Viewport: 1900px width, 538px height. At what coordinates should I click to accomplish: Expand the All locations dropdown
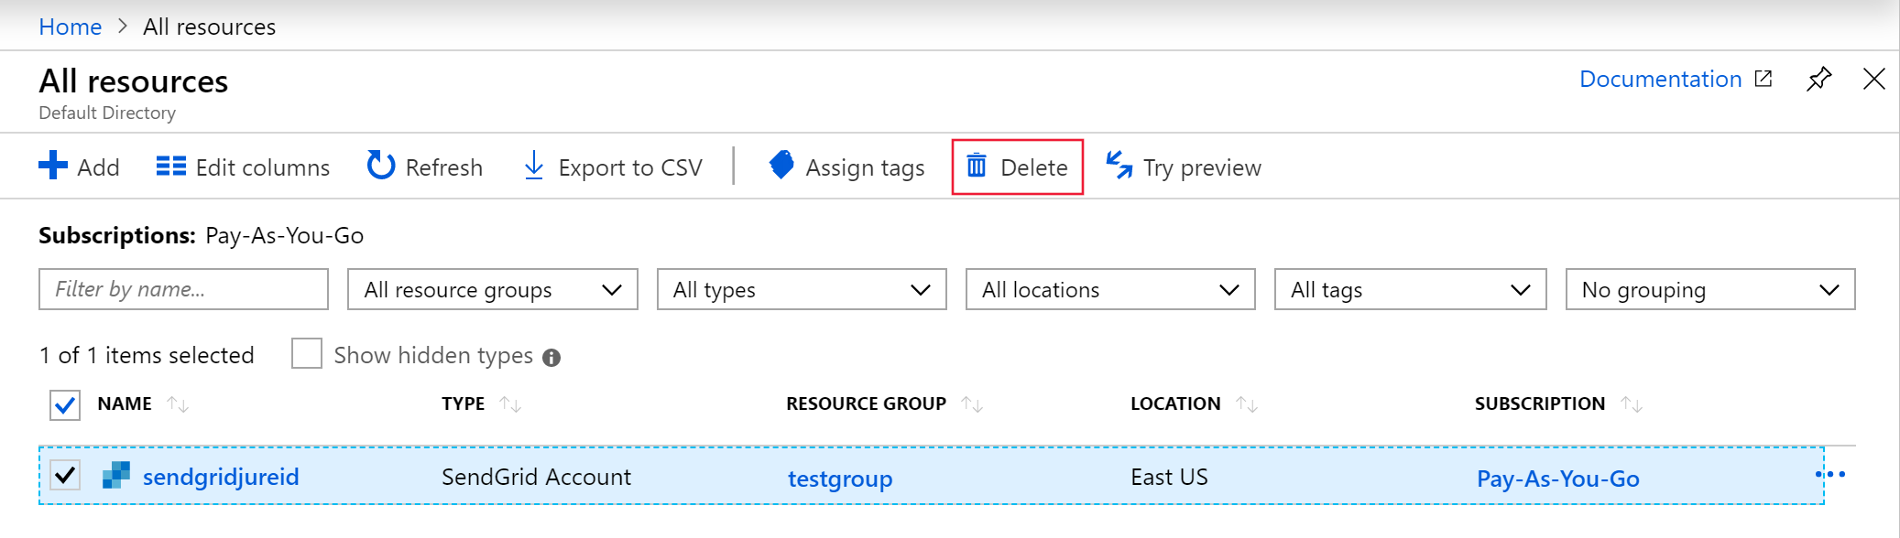1110,289
